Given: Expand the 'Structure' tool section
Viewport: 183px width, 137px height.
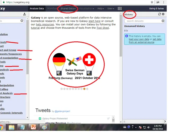Looking at the screenshot, I should point(5,97).
